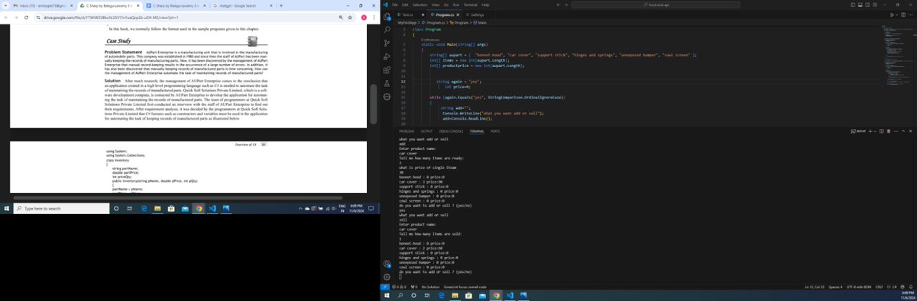917x301 pixels.
Task: Open Run and Debug view in VS Code
Action: [387, 57]
